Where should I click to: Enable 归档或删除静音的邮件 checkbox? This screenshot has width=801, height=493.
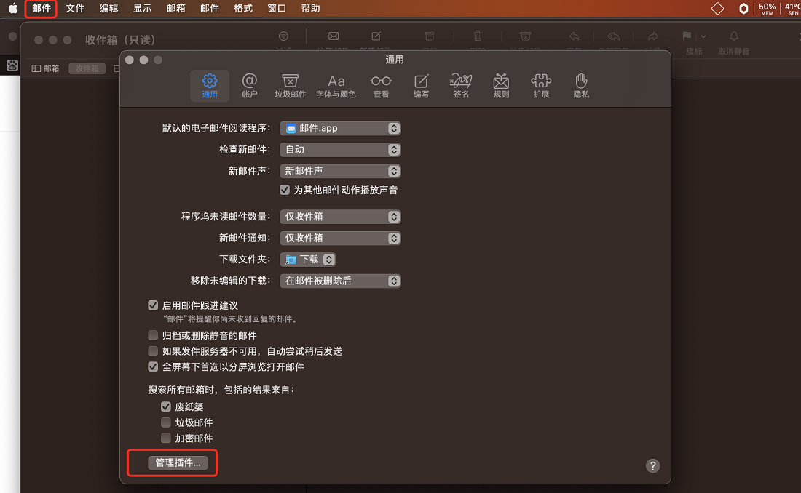[x=153, y=335]
